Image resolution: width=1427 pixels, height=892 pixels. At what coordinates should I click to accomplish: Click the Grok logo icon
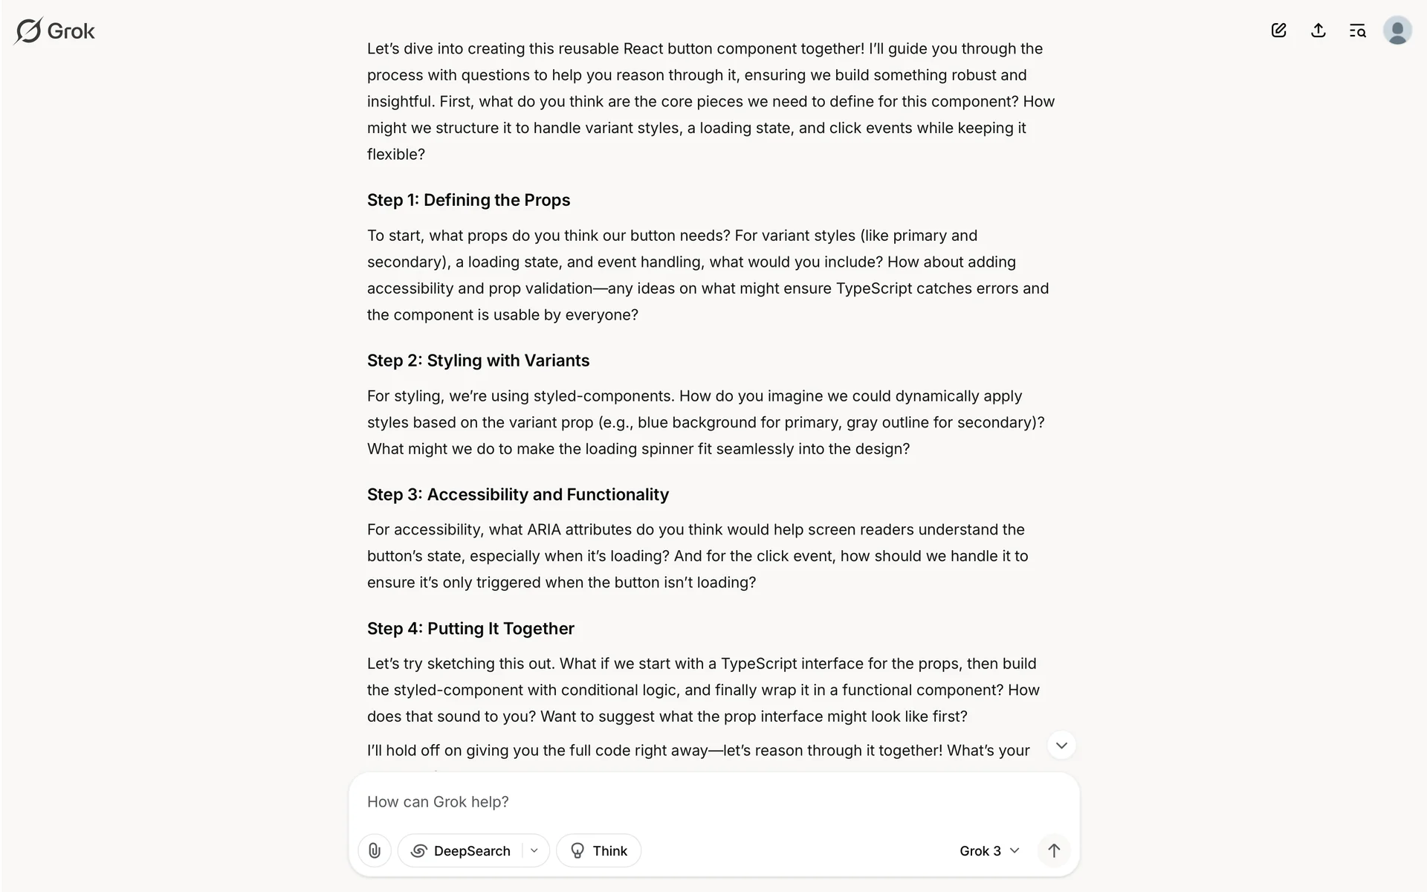[x=28, y=31]
